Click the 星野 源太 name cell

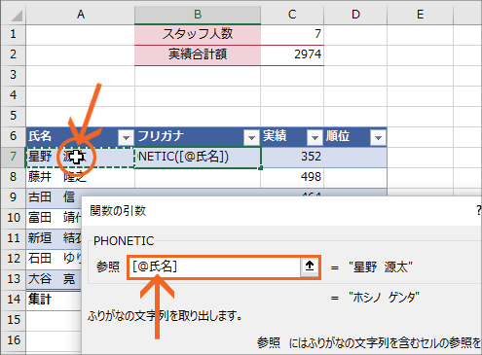pos(80,157)
